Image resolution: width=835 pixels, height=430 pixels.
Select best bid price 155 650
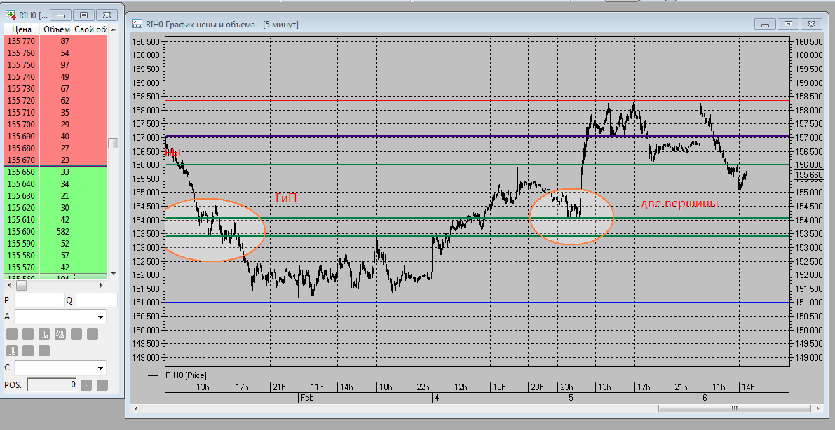coord(21,172)
